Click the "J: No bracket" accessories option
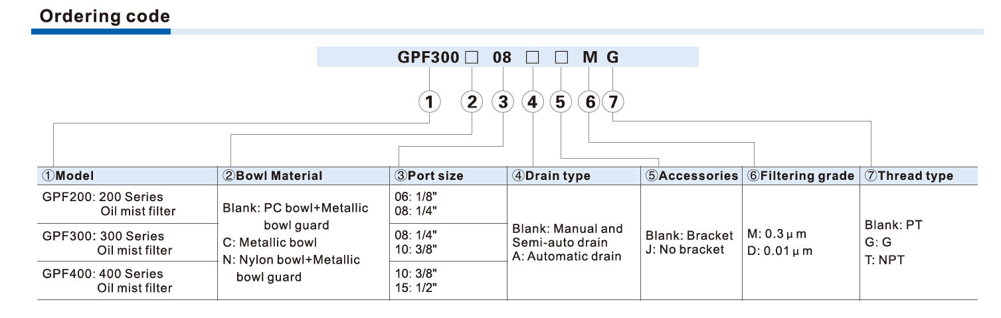The image size is (1001, 318). 685,250
